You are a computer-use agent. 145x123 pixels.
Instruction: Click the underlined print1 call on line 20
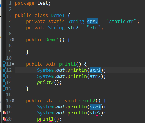pos(45,119)
